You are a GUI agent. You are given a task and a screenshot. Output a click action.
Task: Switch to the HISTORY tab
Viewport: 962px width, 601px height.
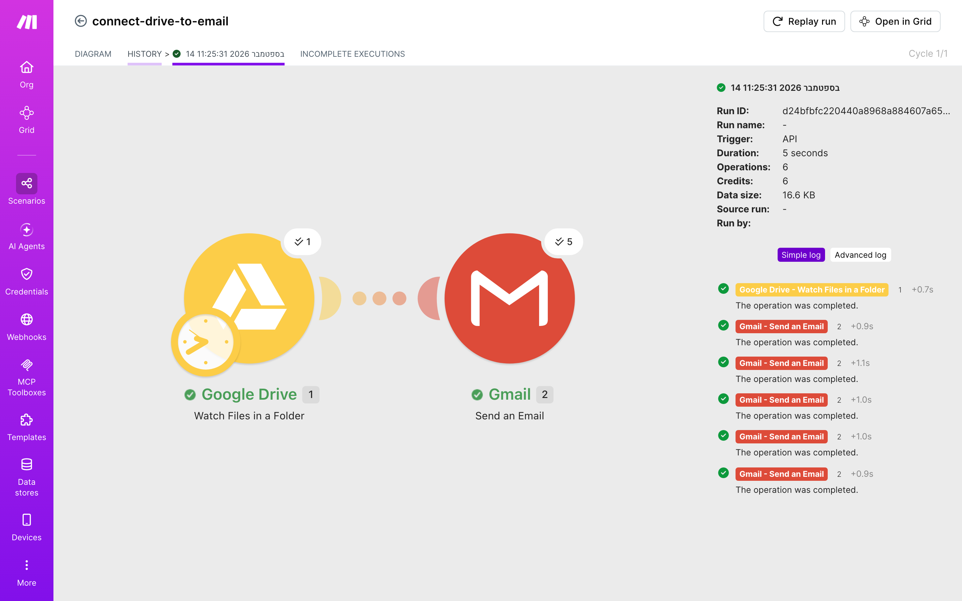coord(144,54)
